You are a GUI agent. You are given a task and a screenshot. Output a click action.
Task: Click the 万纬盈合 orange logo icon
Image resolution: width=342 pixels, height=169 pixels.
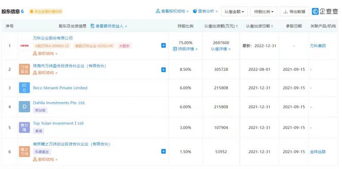(24, 70)
